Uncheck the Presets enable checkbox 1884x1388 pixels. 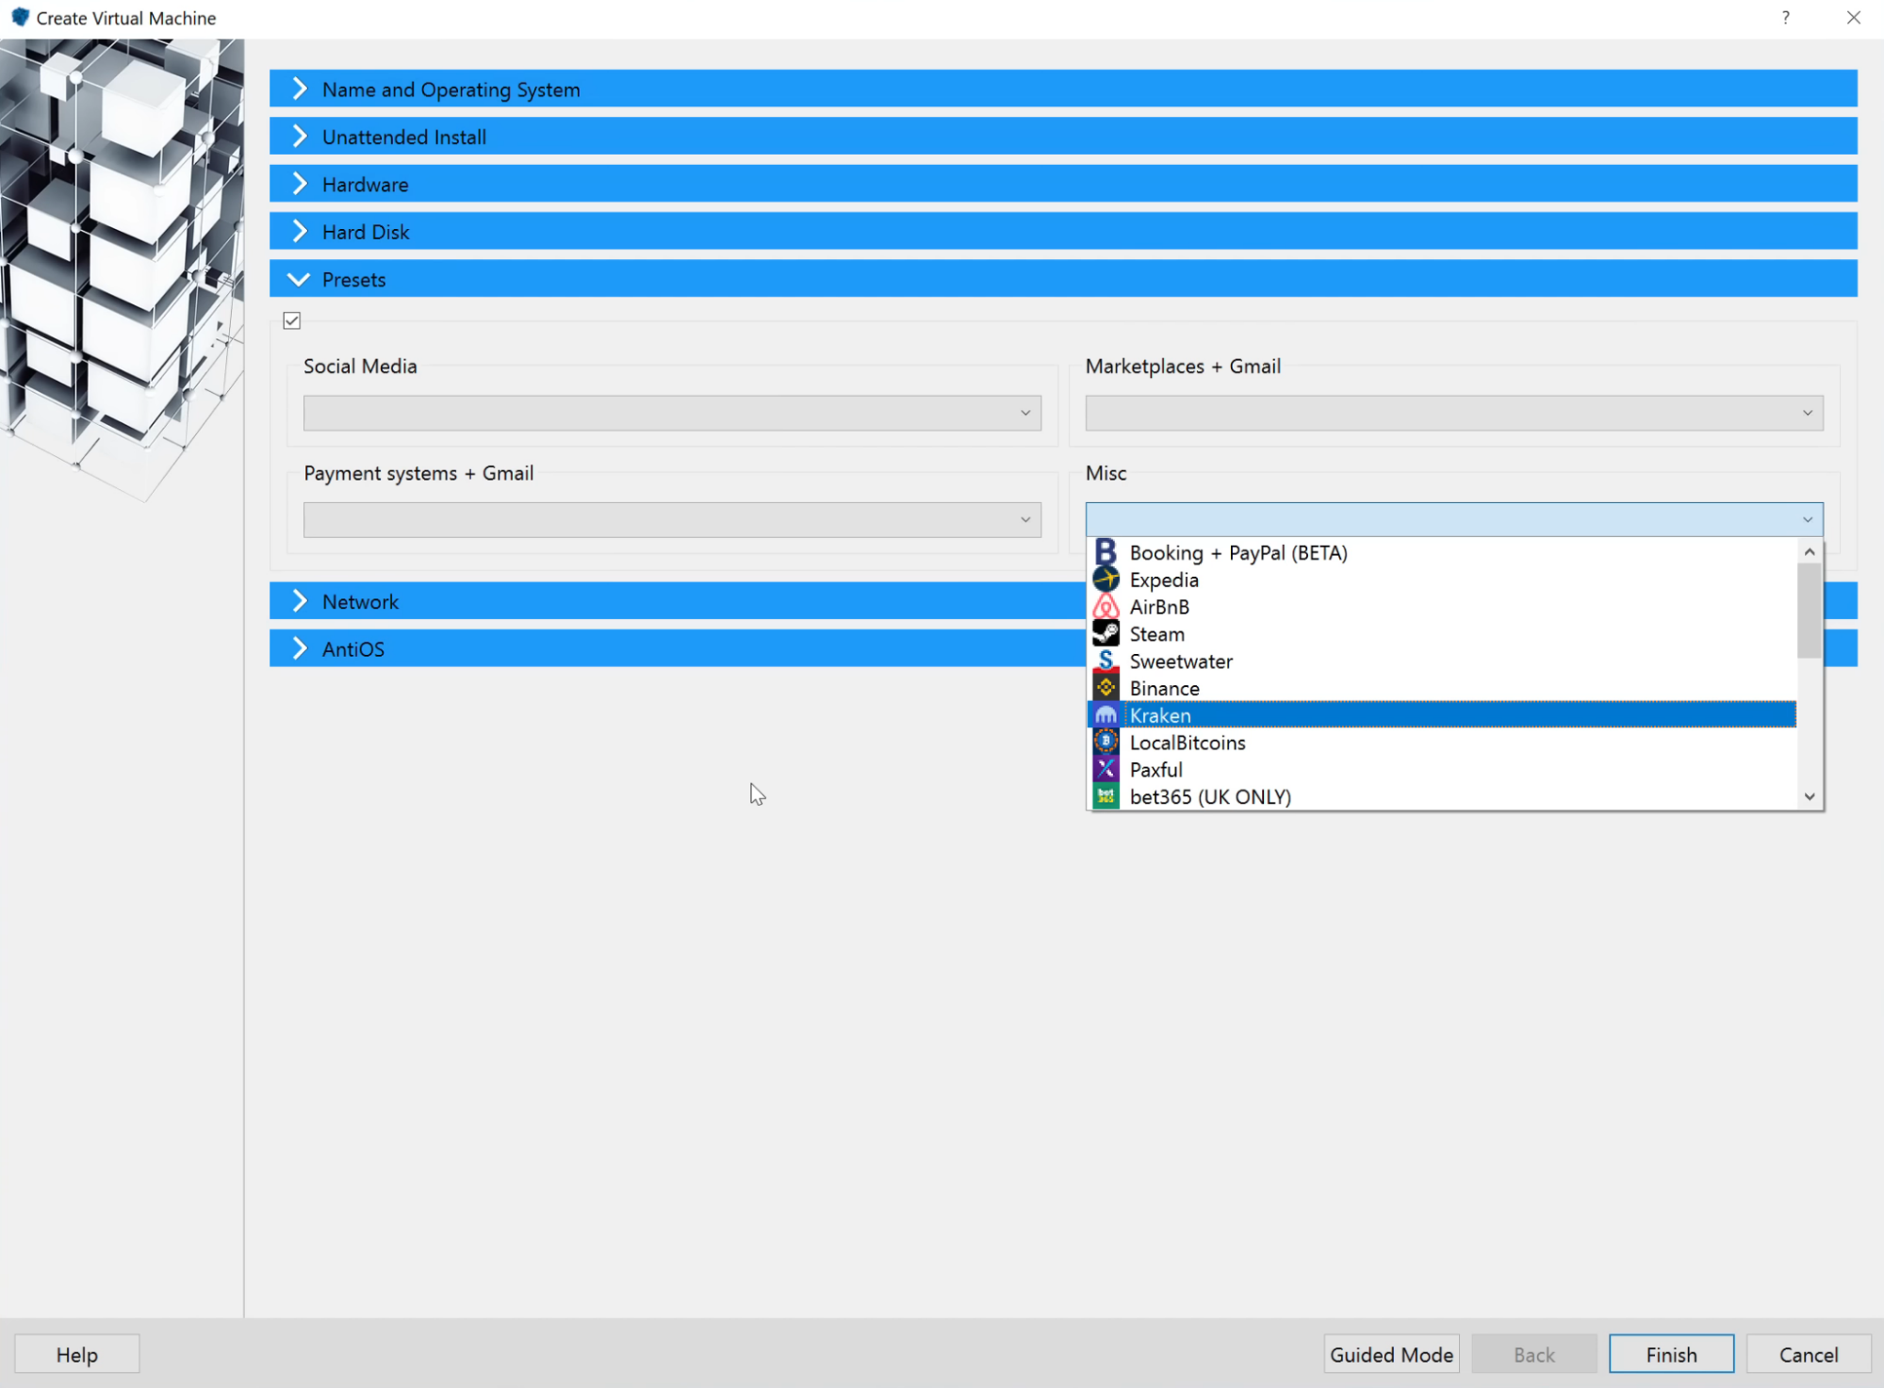(292, 320)
